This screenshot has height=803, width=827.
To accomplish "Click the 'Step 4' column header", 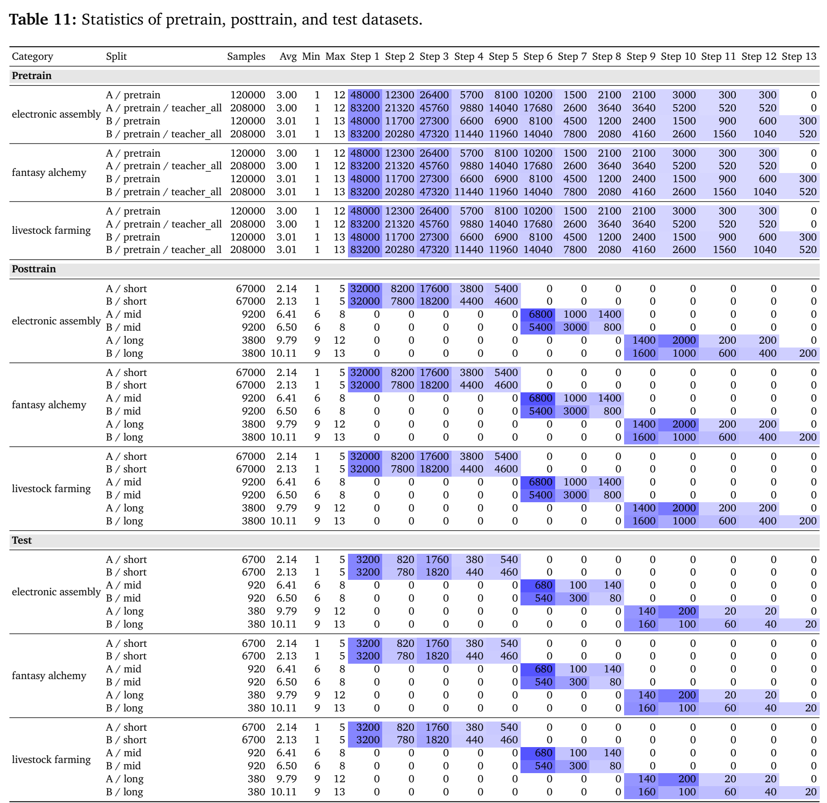I will [x=469, y=56].
